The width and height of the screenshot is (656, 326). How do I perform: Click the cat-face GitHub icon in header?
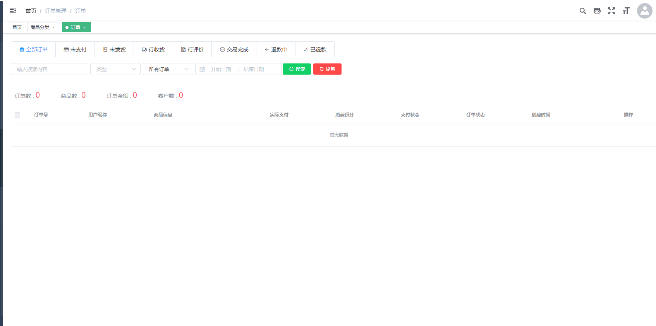[x=597, y=11]
